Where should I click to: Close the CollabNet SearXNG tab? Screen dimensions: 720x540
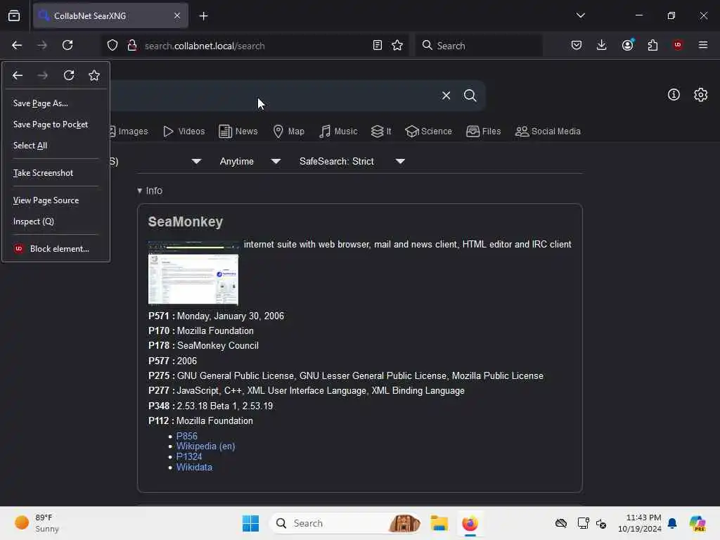tap(177, 16)
